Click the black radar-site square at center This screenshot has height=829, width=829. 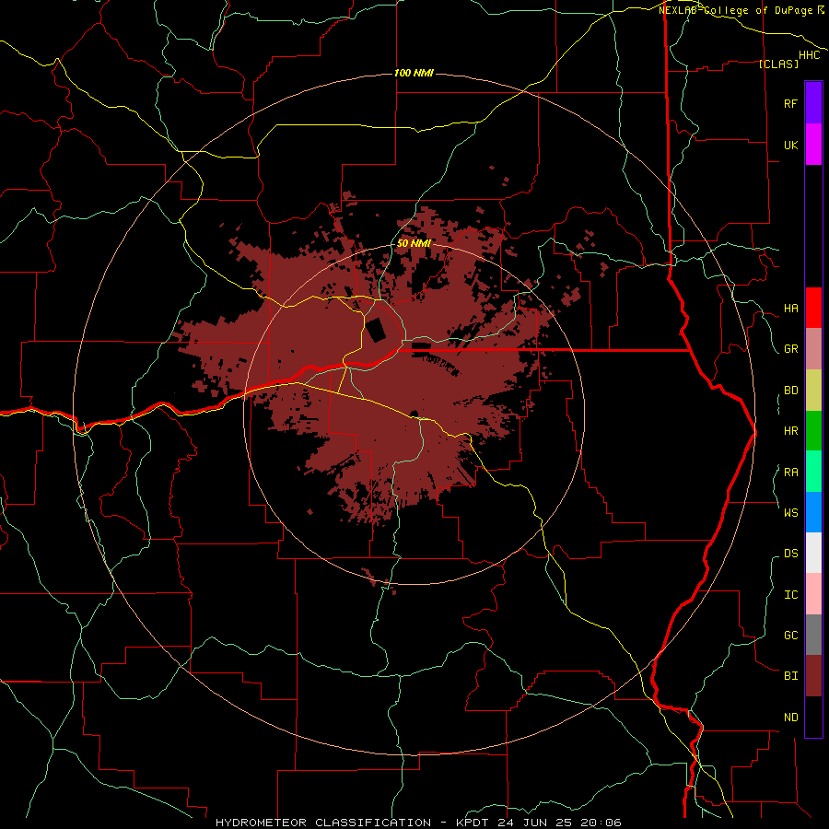(x=377, y=331)
